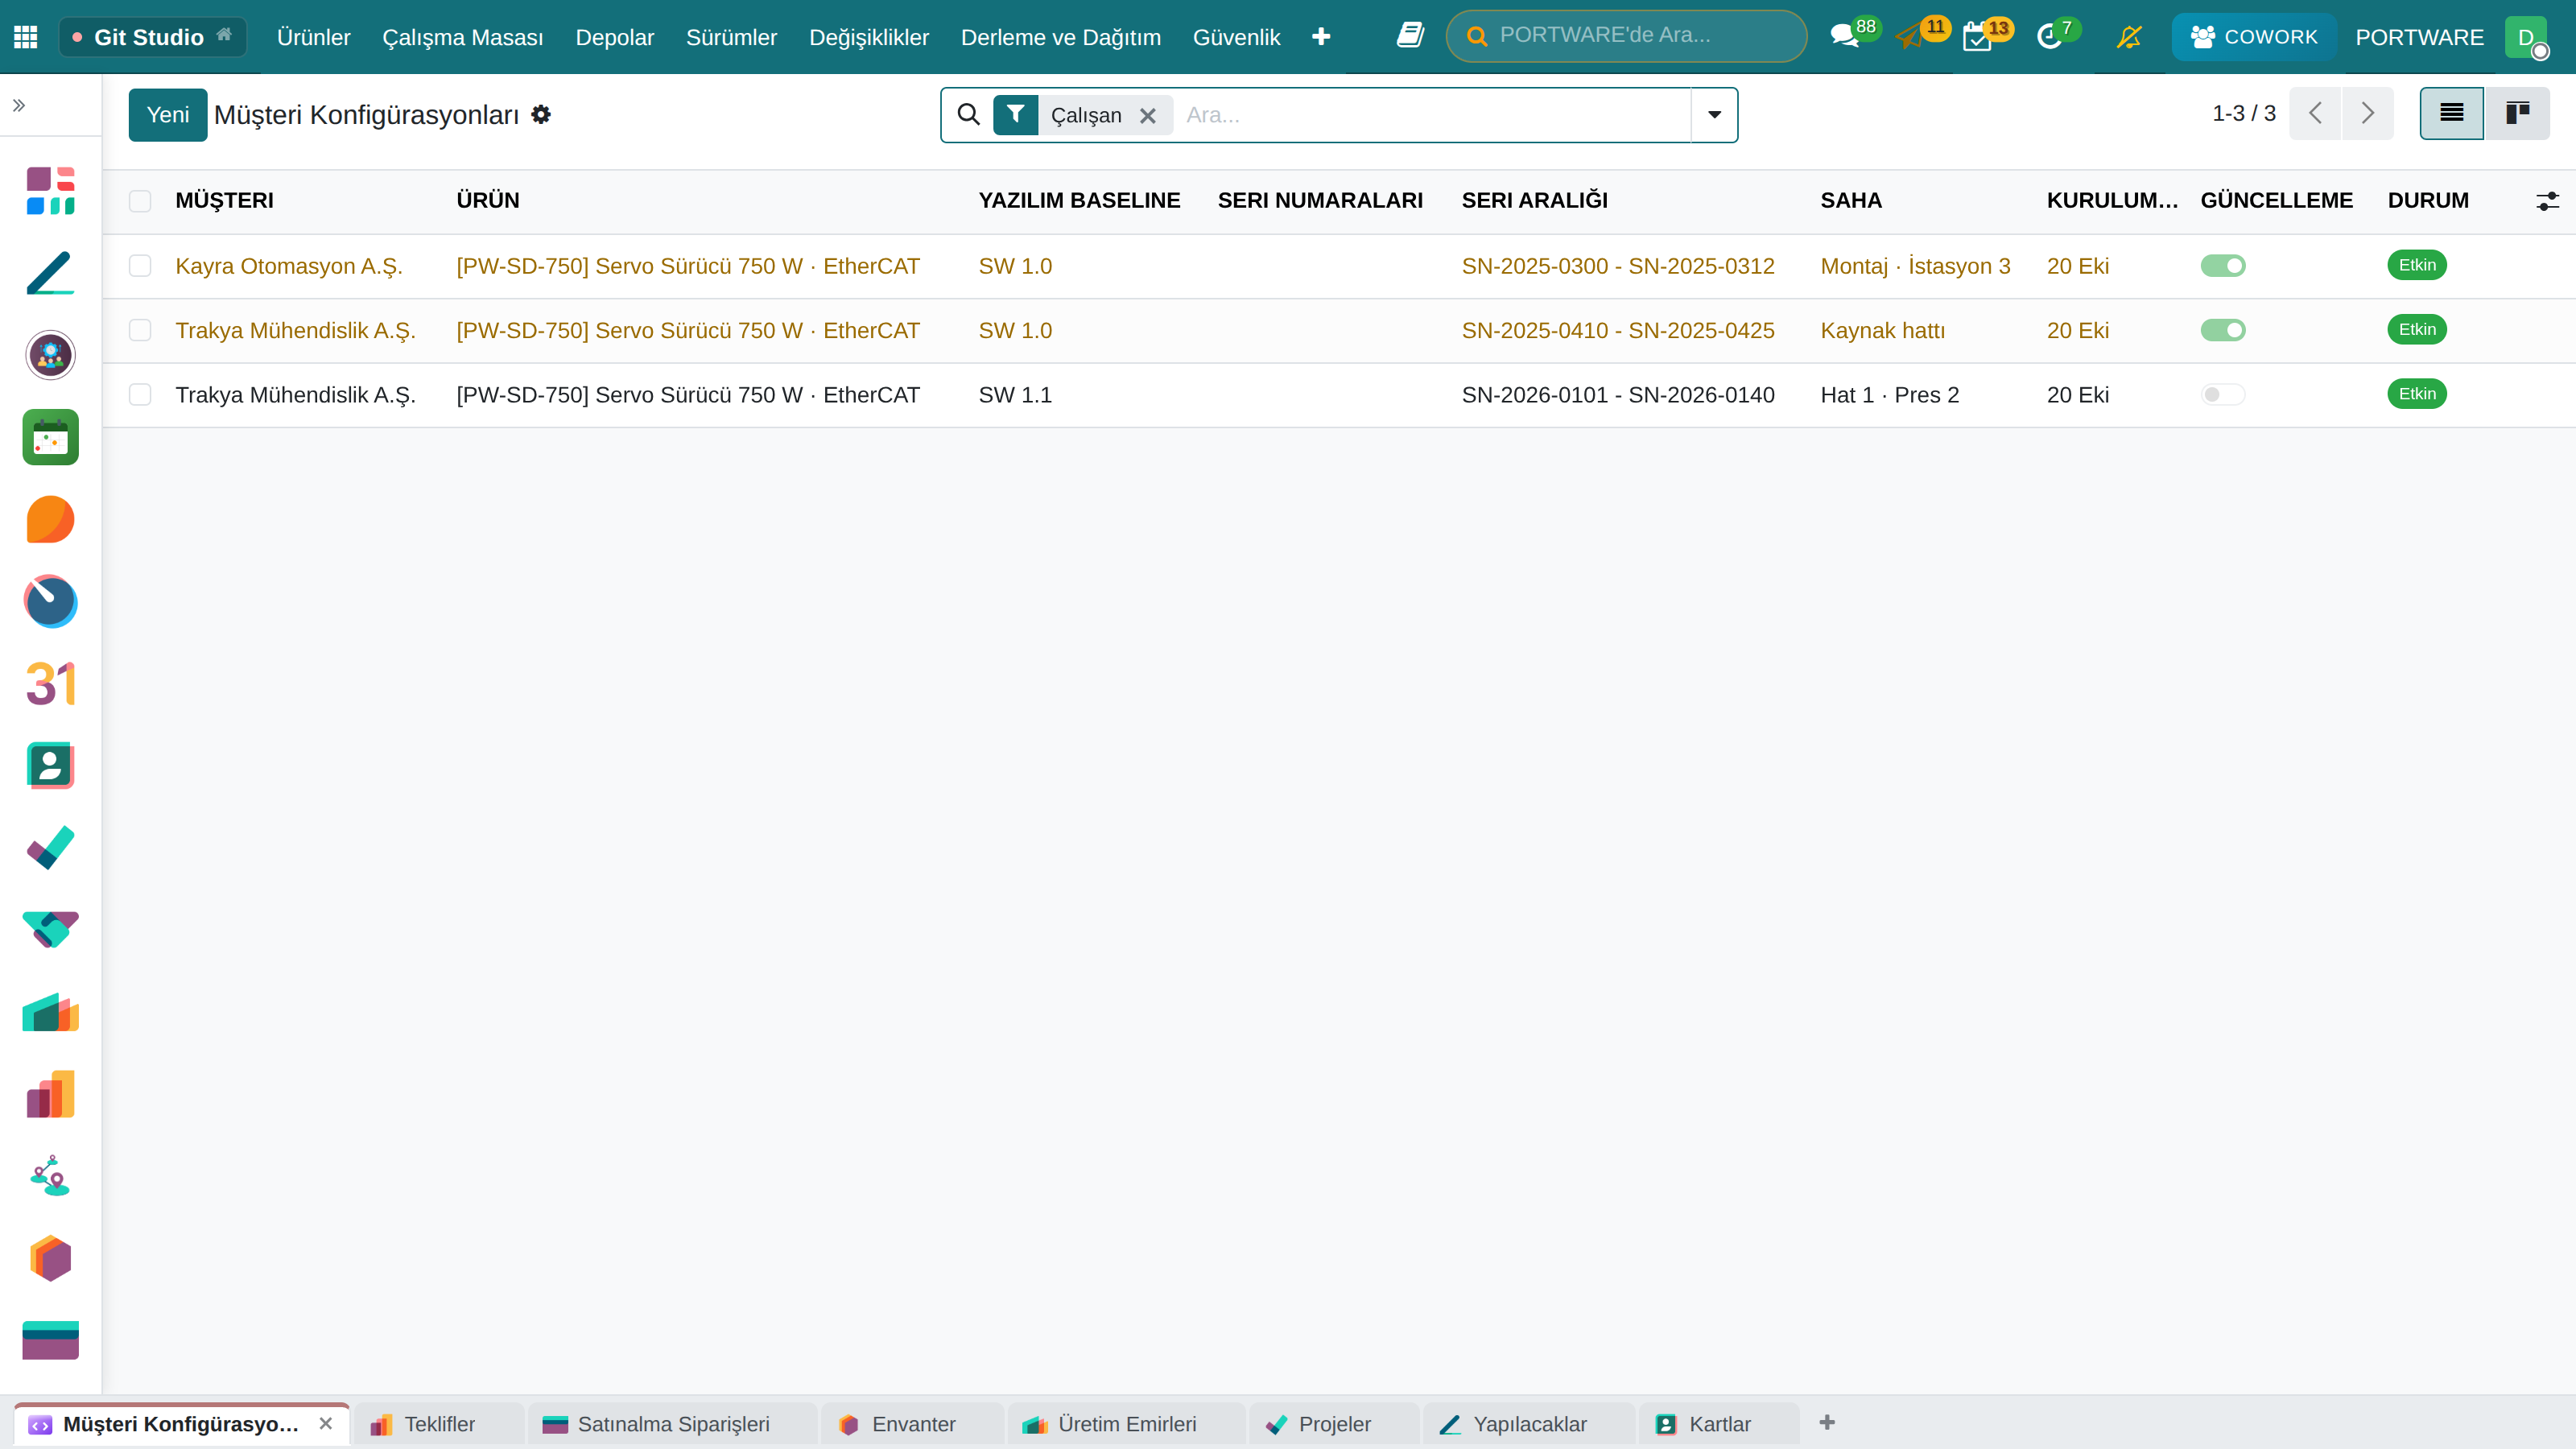Go to the previous page of records

coord(2315,113)
